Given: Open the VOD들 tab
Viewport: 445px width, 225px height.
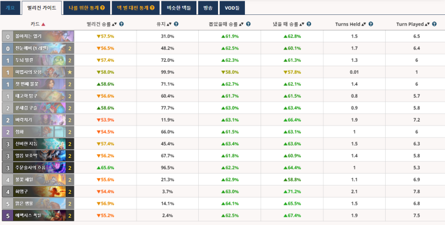Looking at the screenshot, I should (232, 8).
